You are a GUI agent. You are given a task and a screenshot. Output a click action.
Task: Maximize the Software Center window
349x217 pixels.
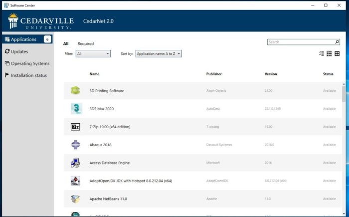coord(326,5)
